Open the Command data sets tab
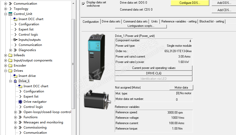The width and height of the screenshot is (236, 135). (135, 21)
